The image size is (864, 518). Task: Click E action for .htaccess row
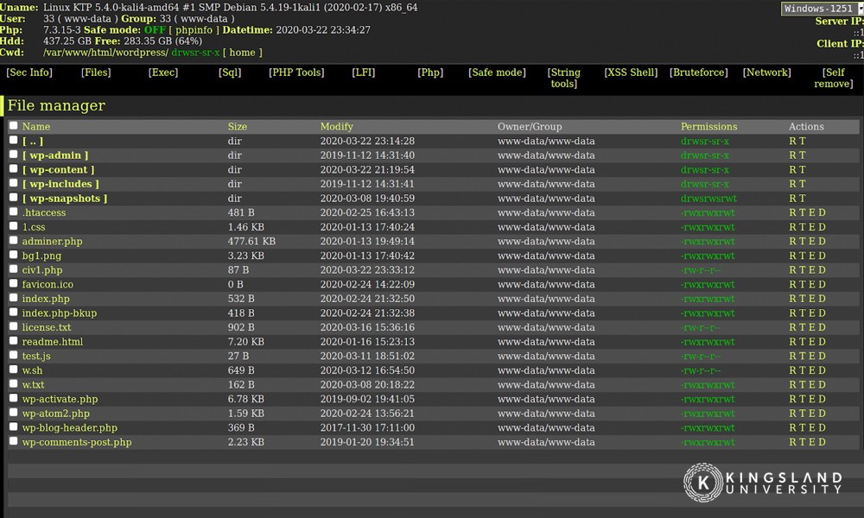(811, 212)
